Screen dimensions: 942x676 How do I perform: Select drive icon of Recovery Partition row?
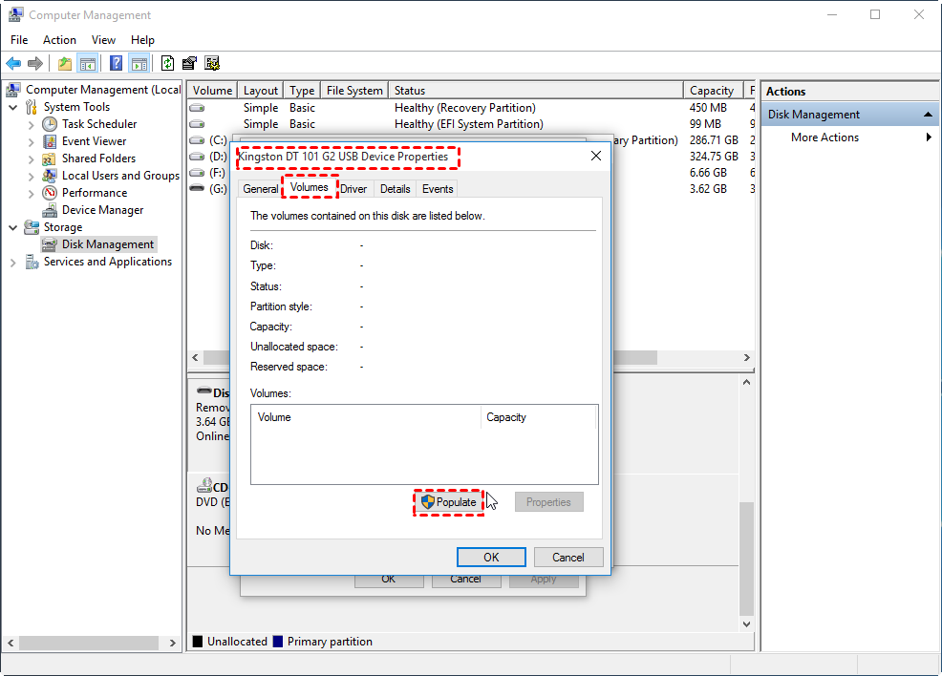click(197, 108)
